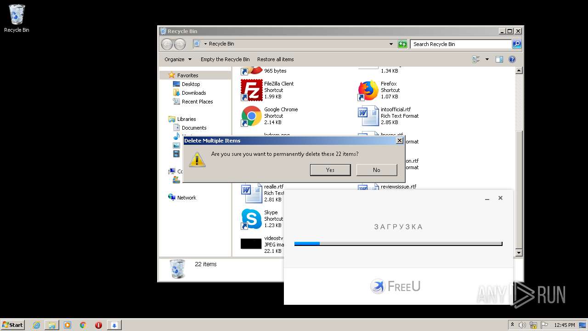
Task: Minimize the FreeU installer window
Action: click(x=487, y=199)
